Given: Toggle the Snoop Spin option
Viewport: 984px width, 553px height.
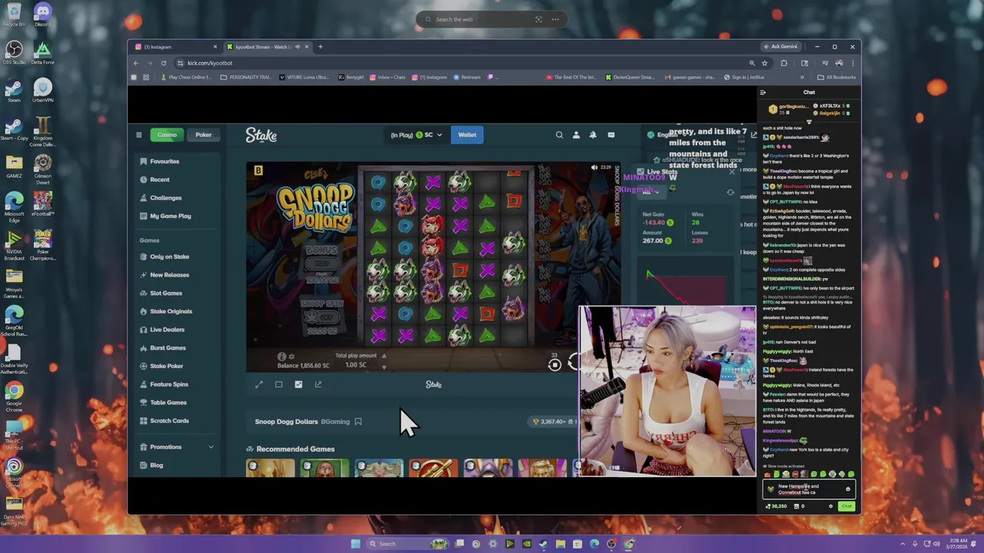Looking at the screenshot, I should 322,316.
